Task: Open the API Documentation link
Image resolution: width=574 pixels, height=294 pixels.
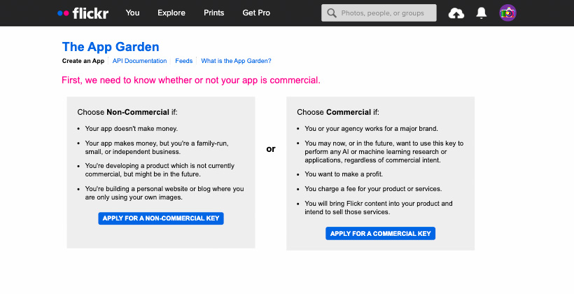Action: pos(139,61)
